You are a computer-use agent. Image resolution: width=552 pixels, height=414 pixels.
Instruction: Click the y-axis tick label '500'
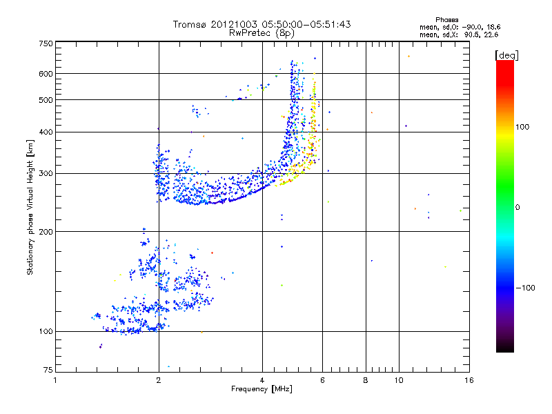tap(46, 100)
